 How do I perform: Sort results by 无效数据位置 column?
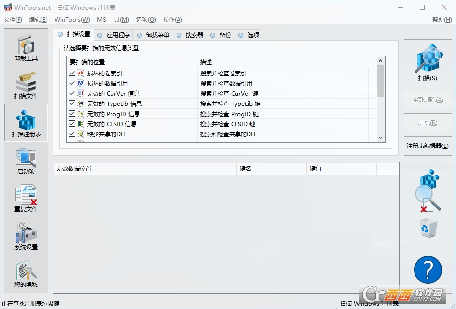(145, 168)
